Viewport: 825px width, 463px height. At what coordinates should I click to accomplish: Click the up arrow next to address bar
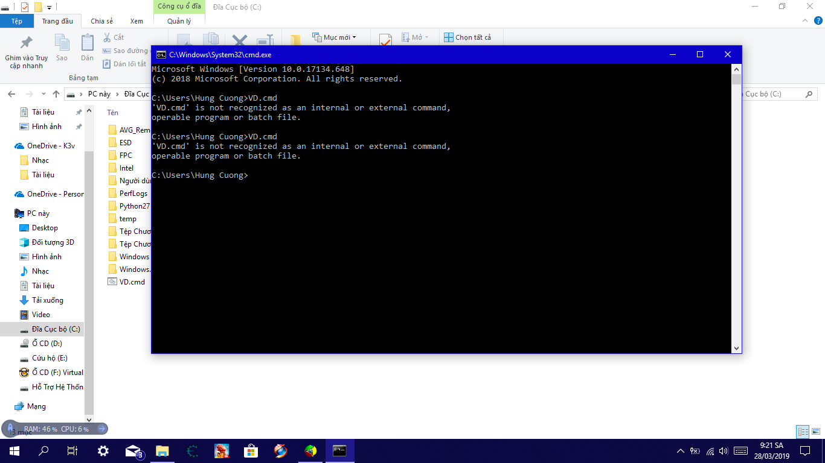[x=56, y=94]
